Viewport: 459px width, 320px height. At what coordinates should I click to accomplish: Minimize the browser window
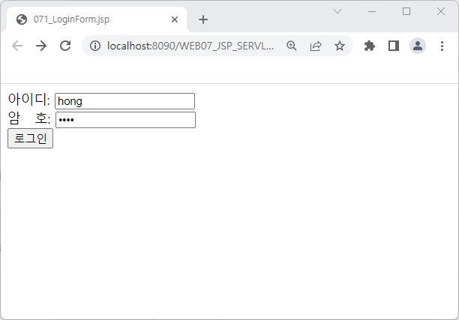[x=372, y=11]
